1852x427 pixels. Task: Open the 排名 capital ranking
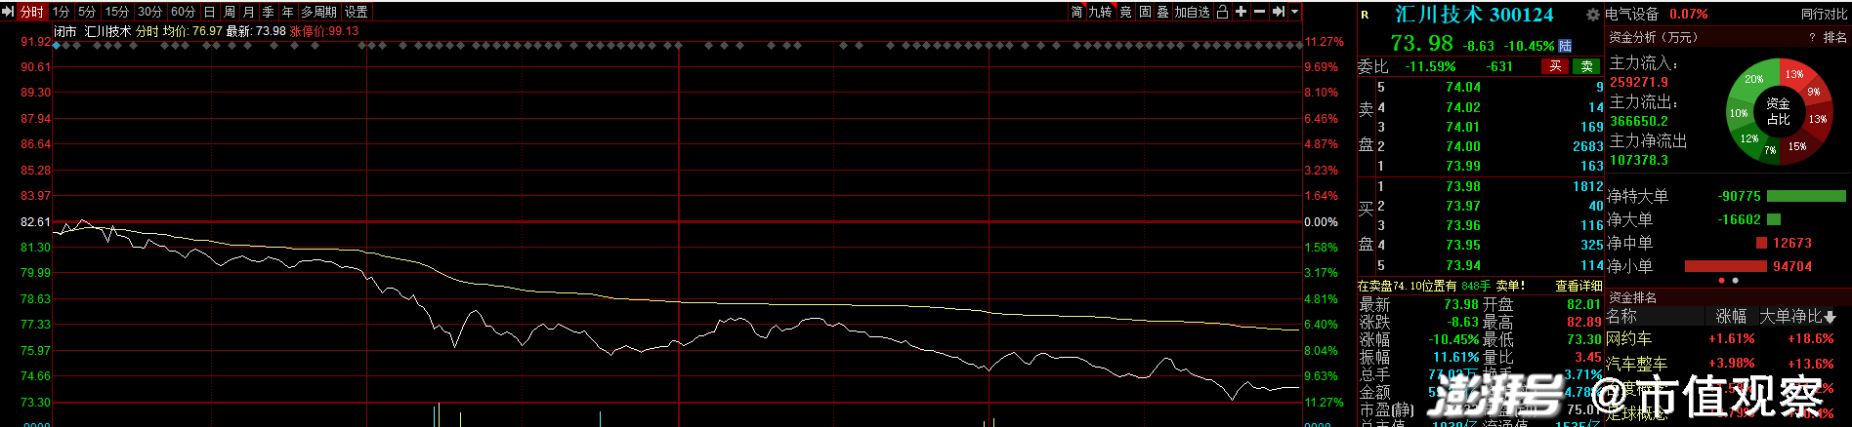(1835, 37)
